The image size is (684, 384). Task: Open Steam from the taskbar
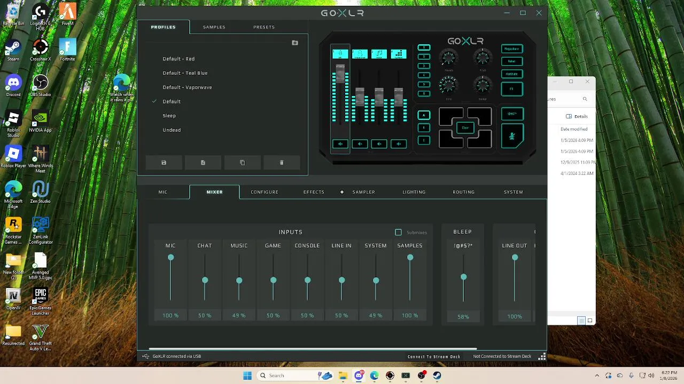tap(437, 375)
